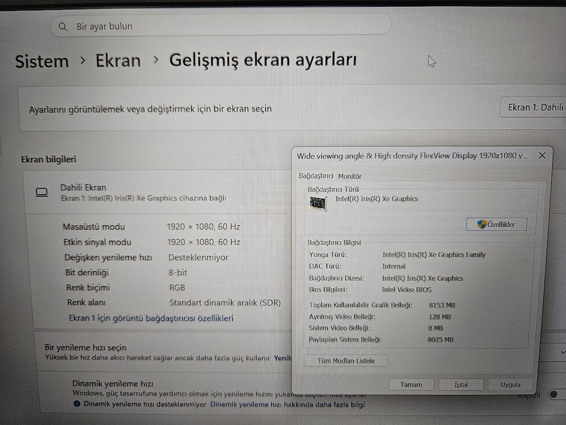Image resolution: width=566 pixels, height=425 pixels.
Task: Expand the refresh rate dropdown chevron
Action: coord(563,352)
